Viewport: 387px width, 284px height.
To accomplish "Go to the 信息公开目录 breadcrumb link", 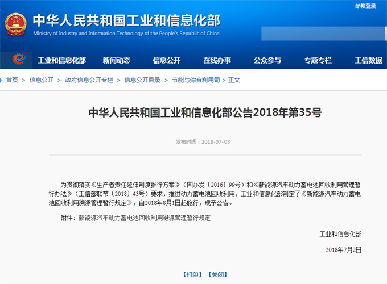I will 142,80.
